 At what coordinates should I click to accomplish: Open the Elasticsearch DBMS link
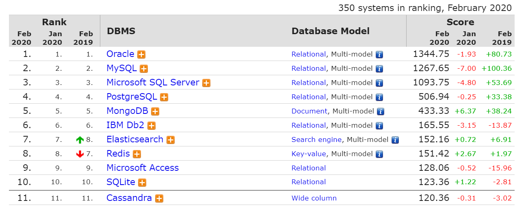click(135, 139)
